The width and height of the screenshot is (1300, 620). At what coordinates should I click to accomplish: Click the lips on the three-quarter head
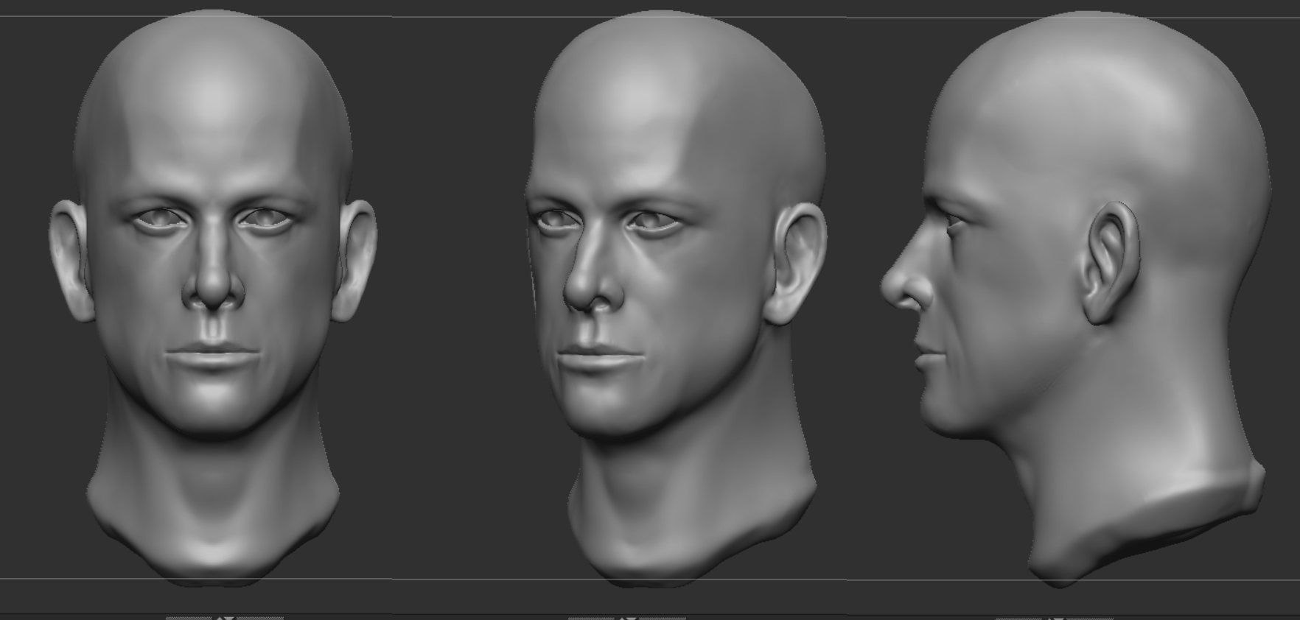[x=593, y=359]
